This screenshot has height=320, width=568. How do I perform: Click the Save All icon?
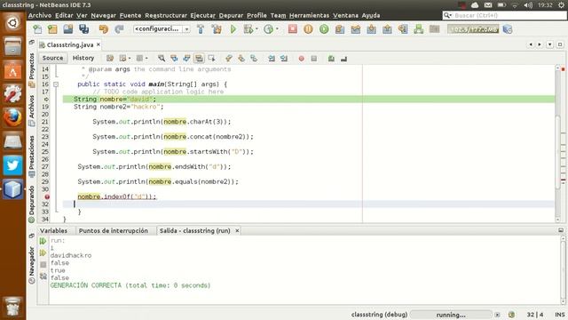click(84, 29)
